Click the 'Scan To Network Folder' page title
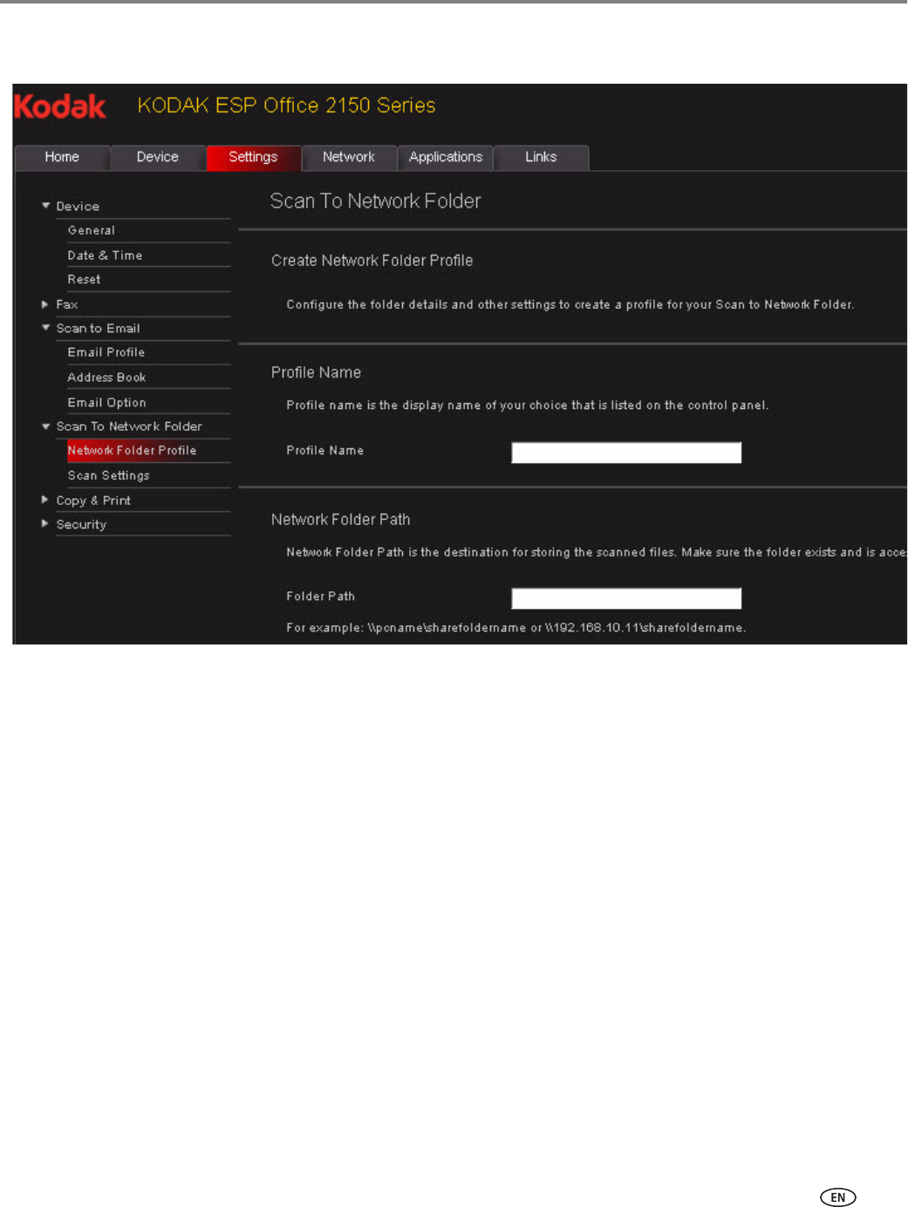 click(x=375, y=201)
